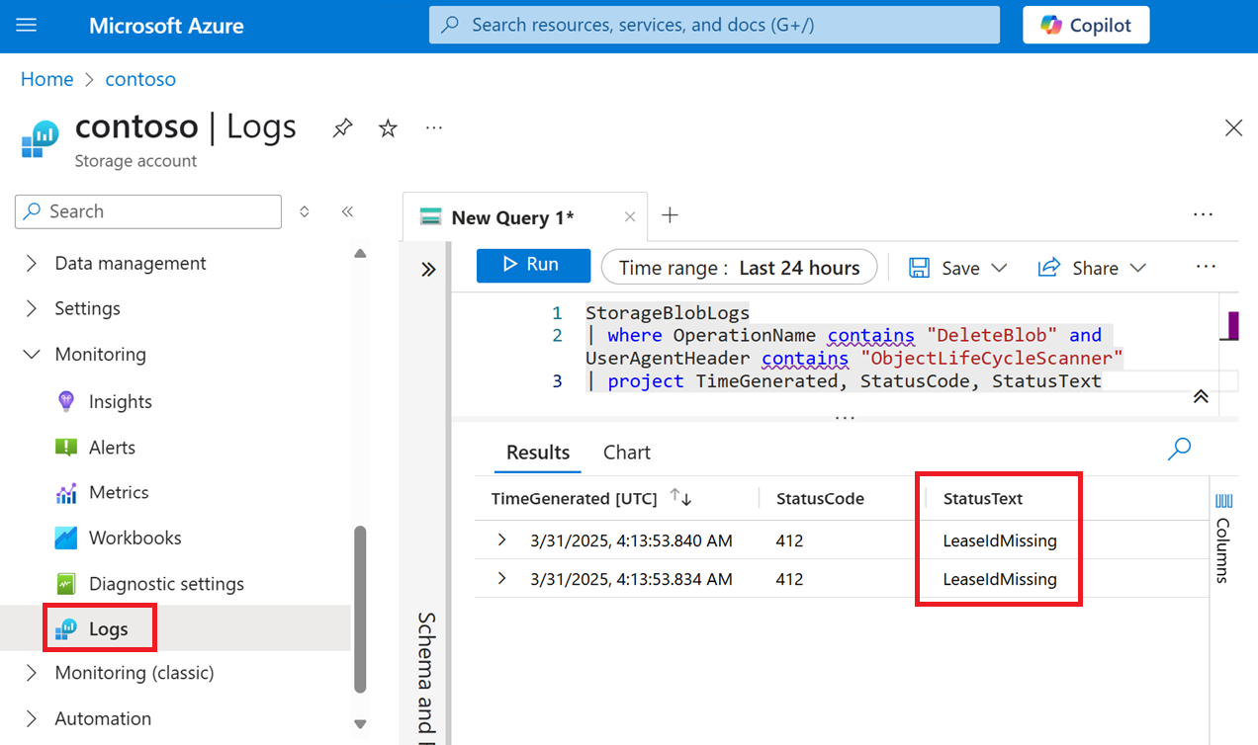Open Workbooks in the sidebar

[x=129, y=538]
